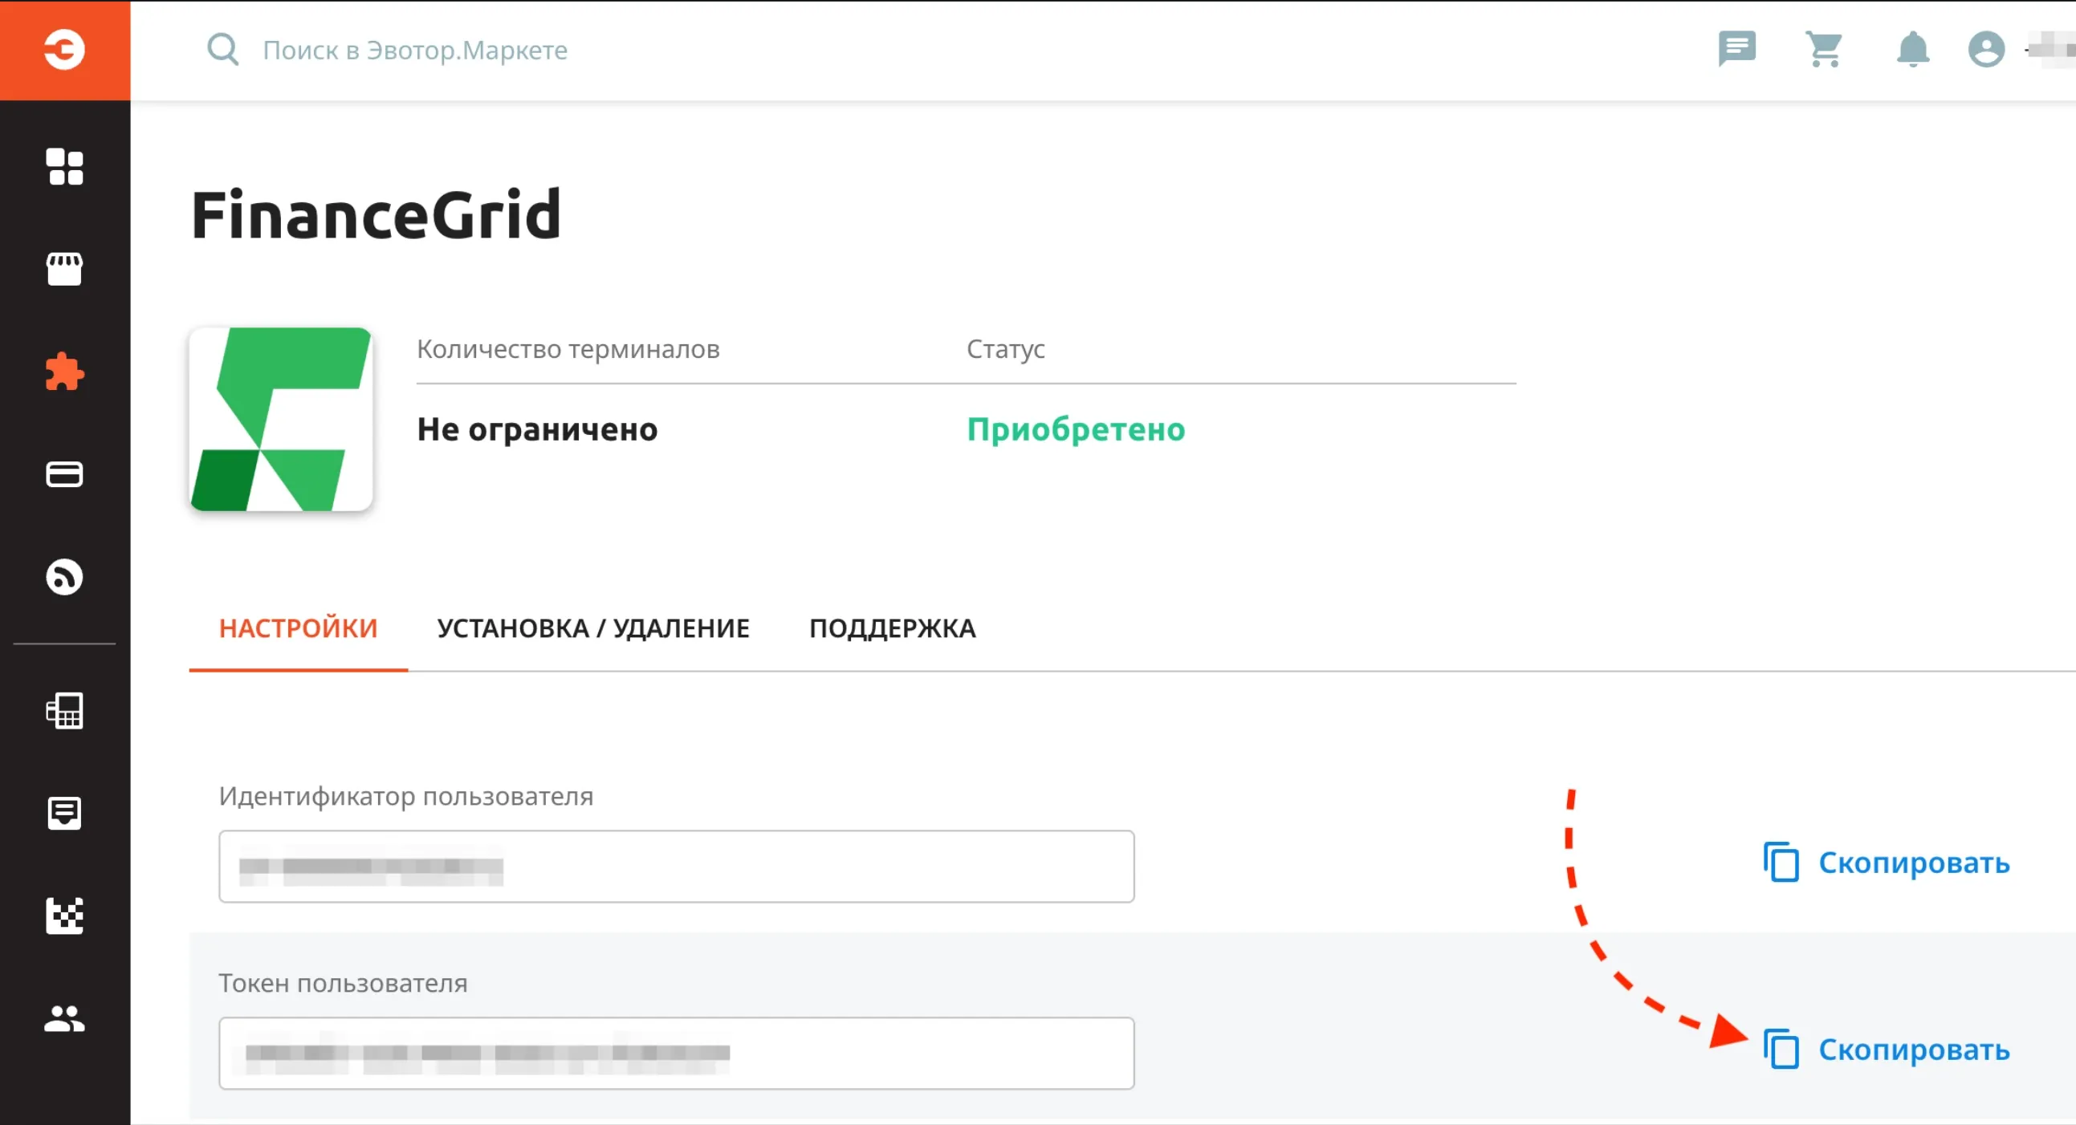Click the Evotor logo in the sidebar
Image resolution: width=2076 pixels, height=1125 pixels.
(64, 50)
